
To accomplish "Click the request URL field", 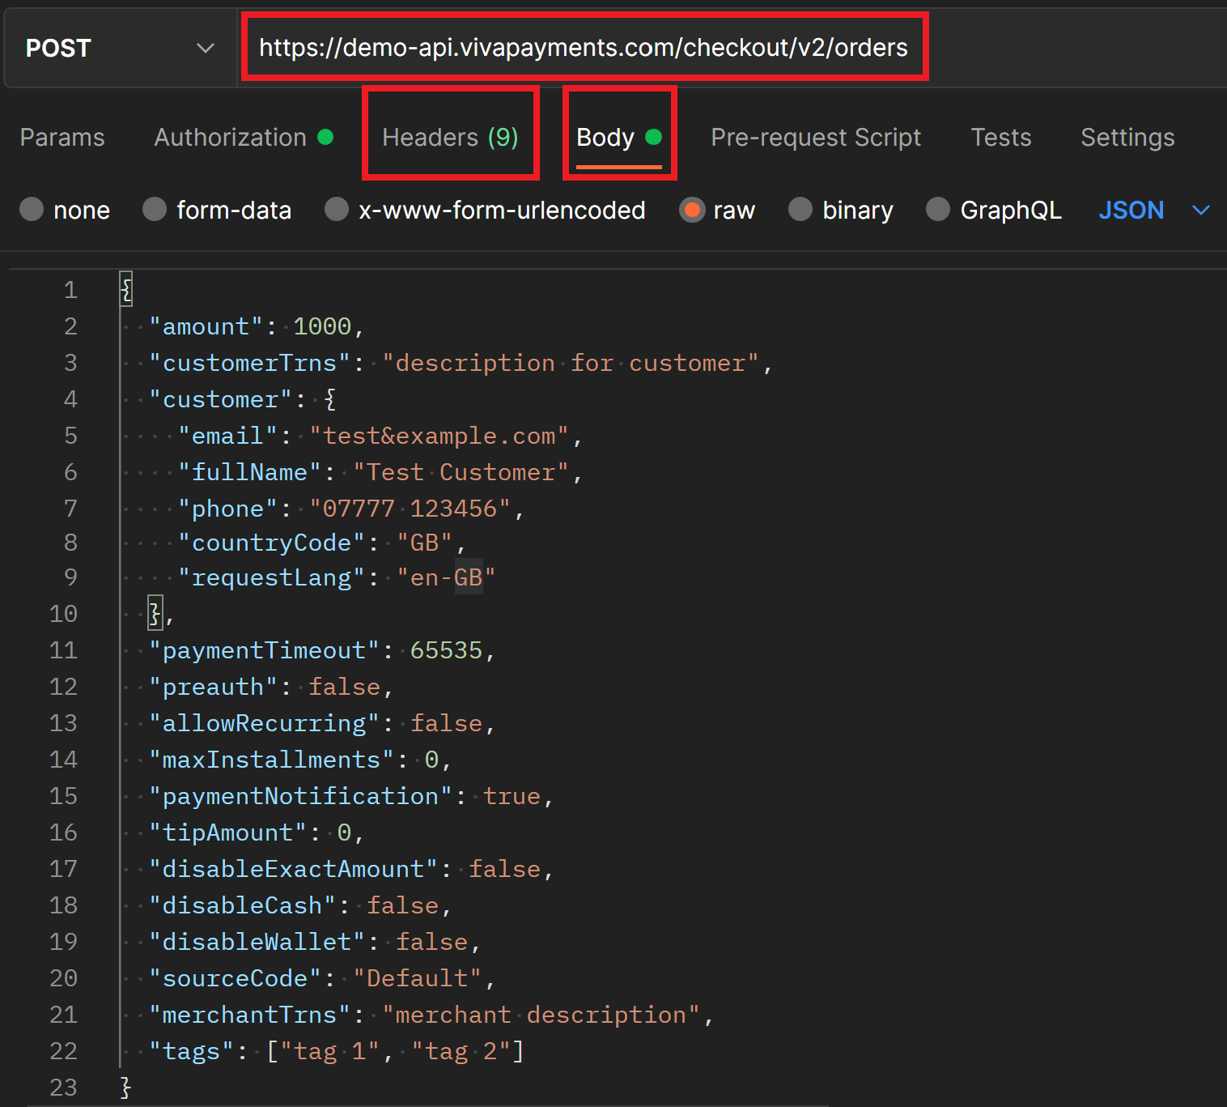I will (x=584, y=47).
